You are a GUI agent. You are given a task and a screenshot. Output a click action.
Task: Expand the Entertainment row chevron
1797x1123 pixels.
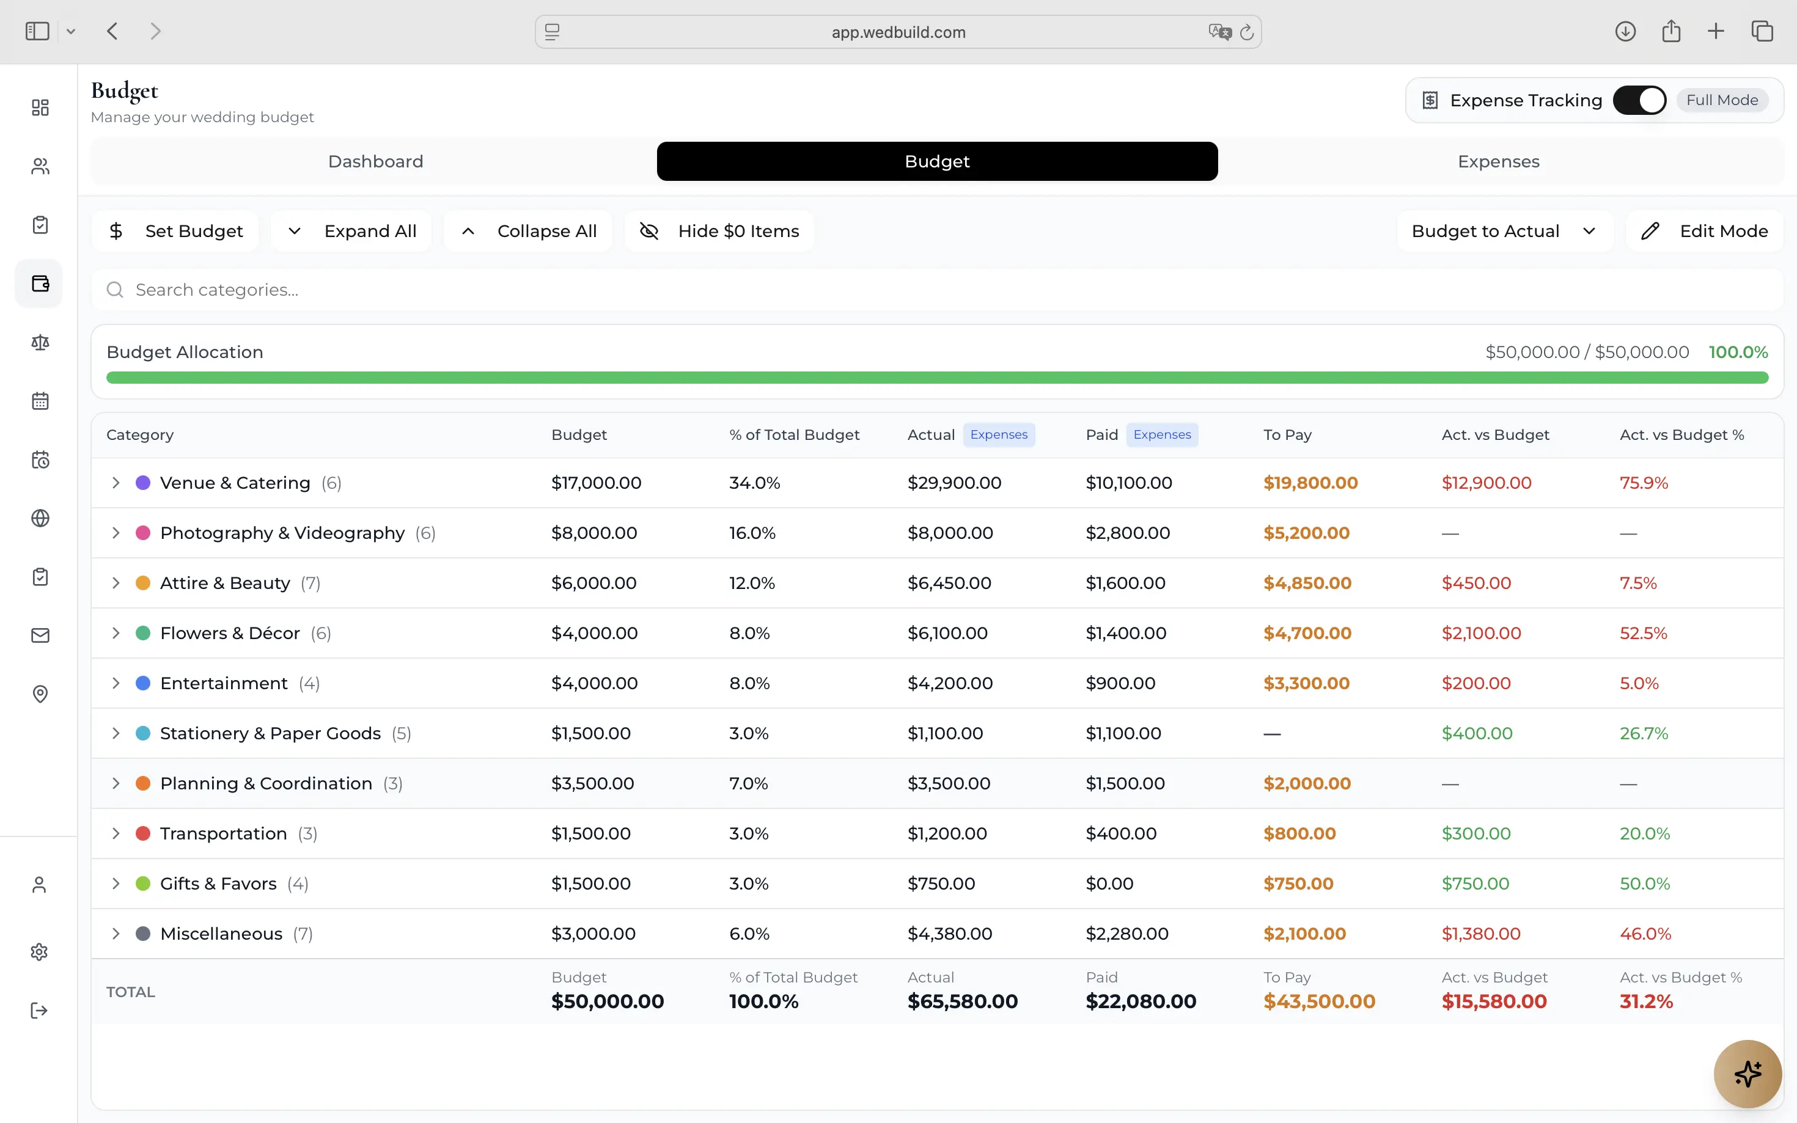(x=116, y=683)
